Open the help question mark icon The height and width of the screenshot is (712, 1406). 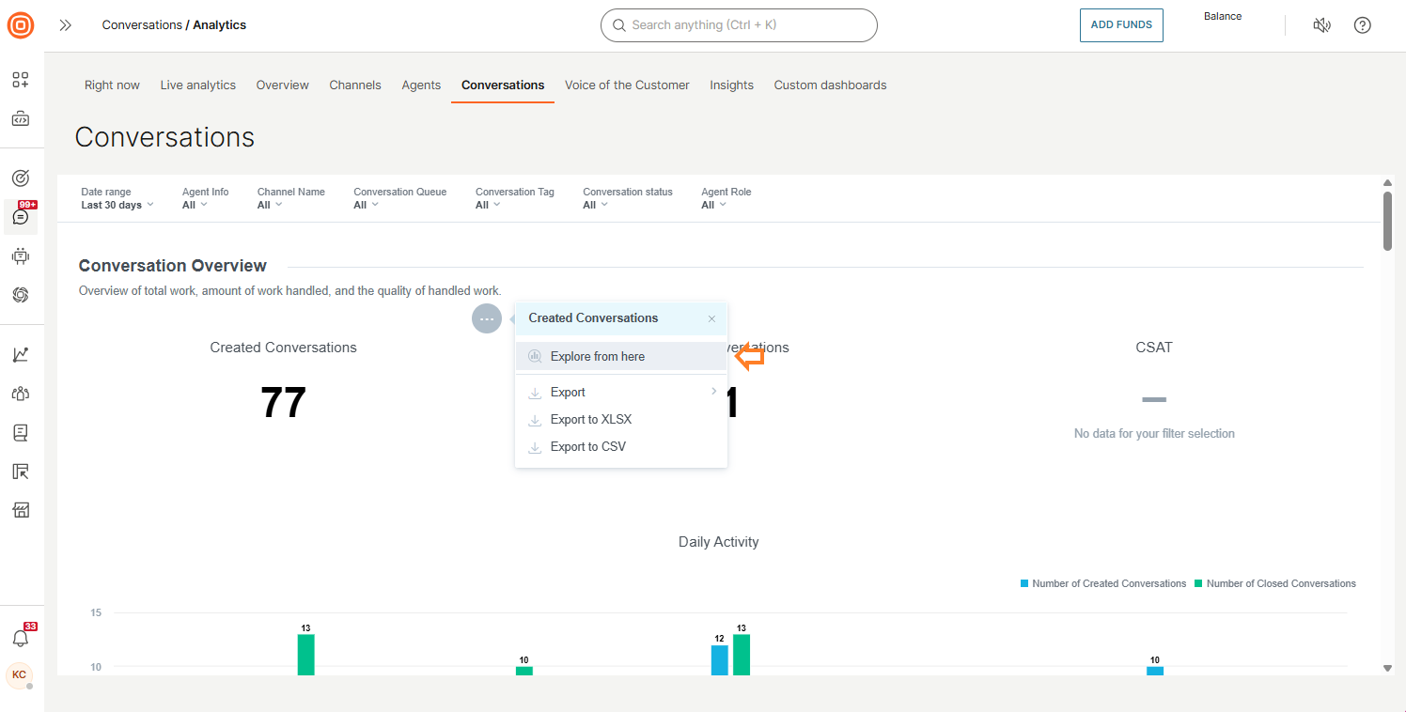pos(1362,25)
